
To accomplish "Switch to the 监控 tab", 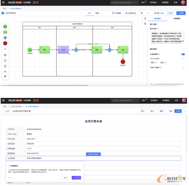I will (97, 13).
